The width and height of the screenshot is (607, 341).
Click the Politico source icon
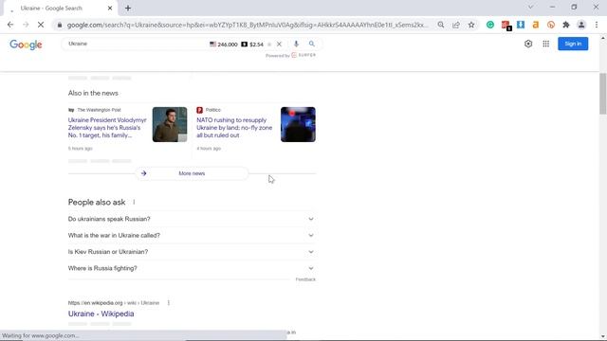tap(199, 110)
